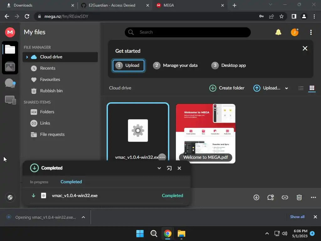Image resolution: width=321 pixels, height=241 pixels.
Task: Select the Upload step in Get started
Action: 128,65
